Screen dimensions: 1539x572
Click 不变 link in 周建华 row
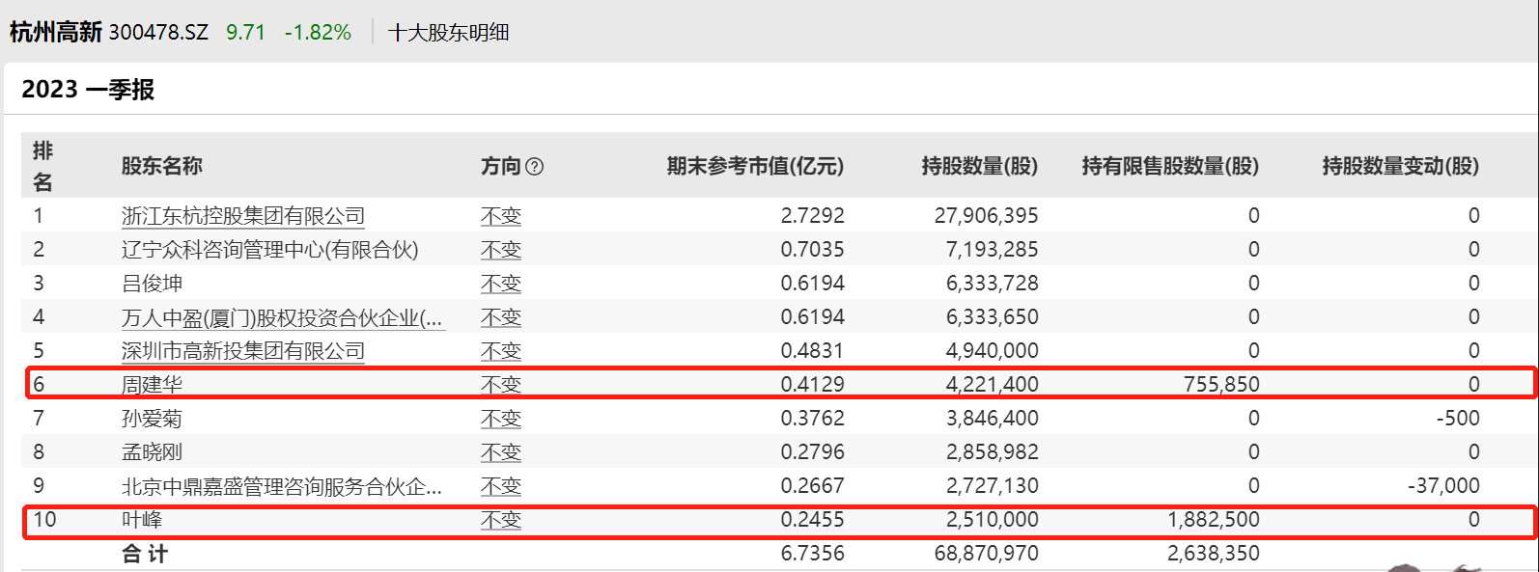click(x=500, y=385)
